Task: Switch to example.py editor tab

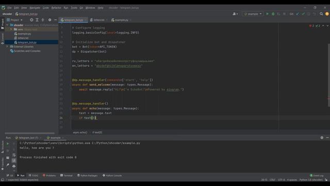Action: (x=122, y=20)
